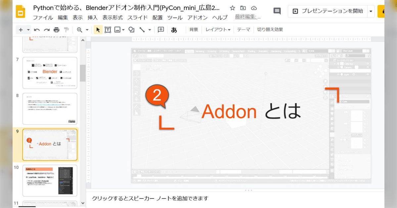Select slide 7 thumbnail in the filmstrip
Viewport: 397px width, 208px height.
point(50,72)
